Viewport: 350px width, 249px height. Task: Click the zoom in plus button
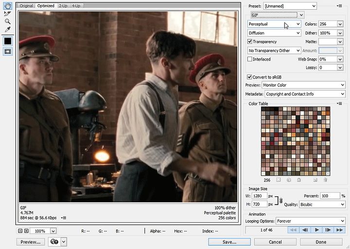[x=26, y=230]
